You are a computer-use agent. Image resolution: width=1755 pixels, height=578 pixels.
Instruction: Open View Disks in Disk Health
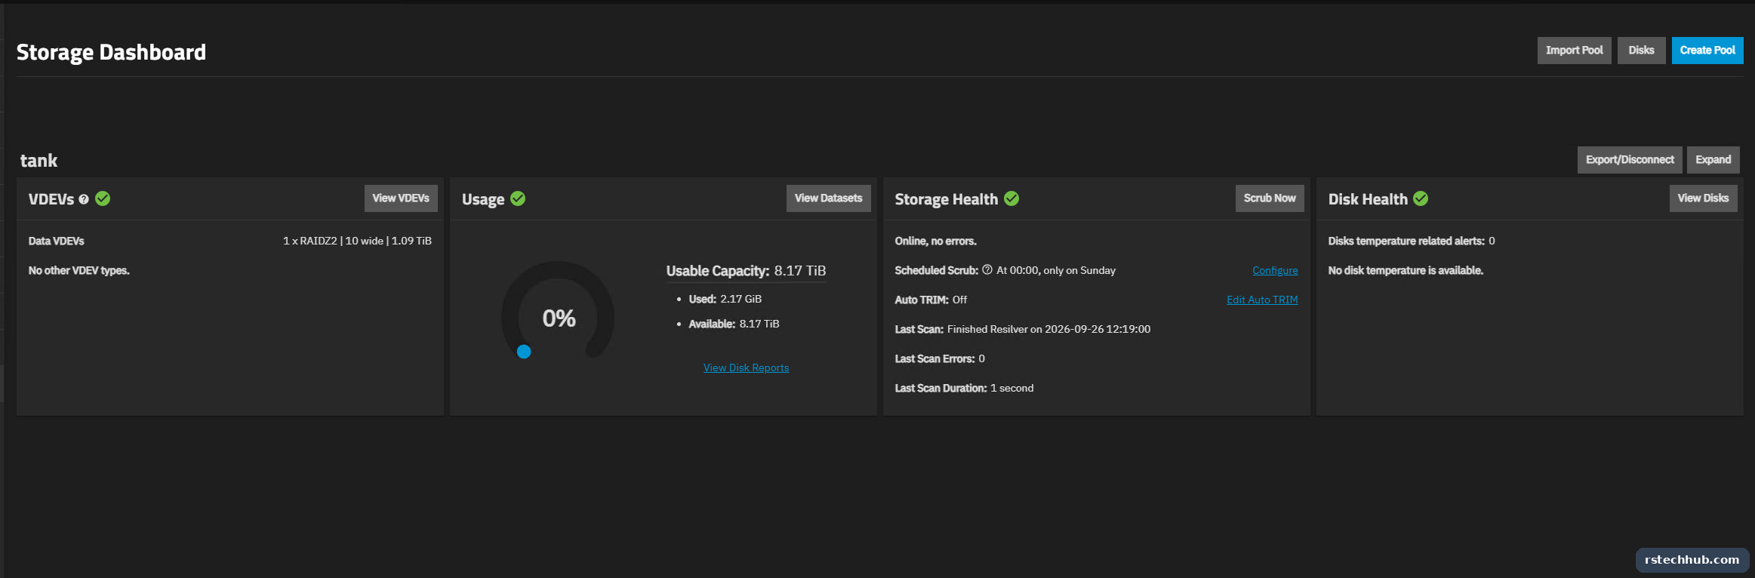[1703, 198]
